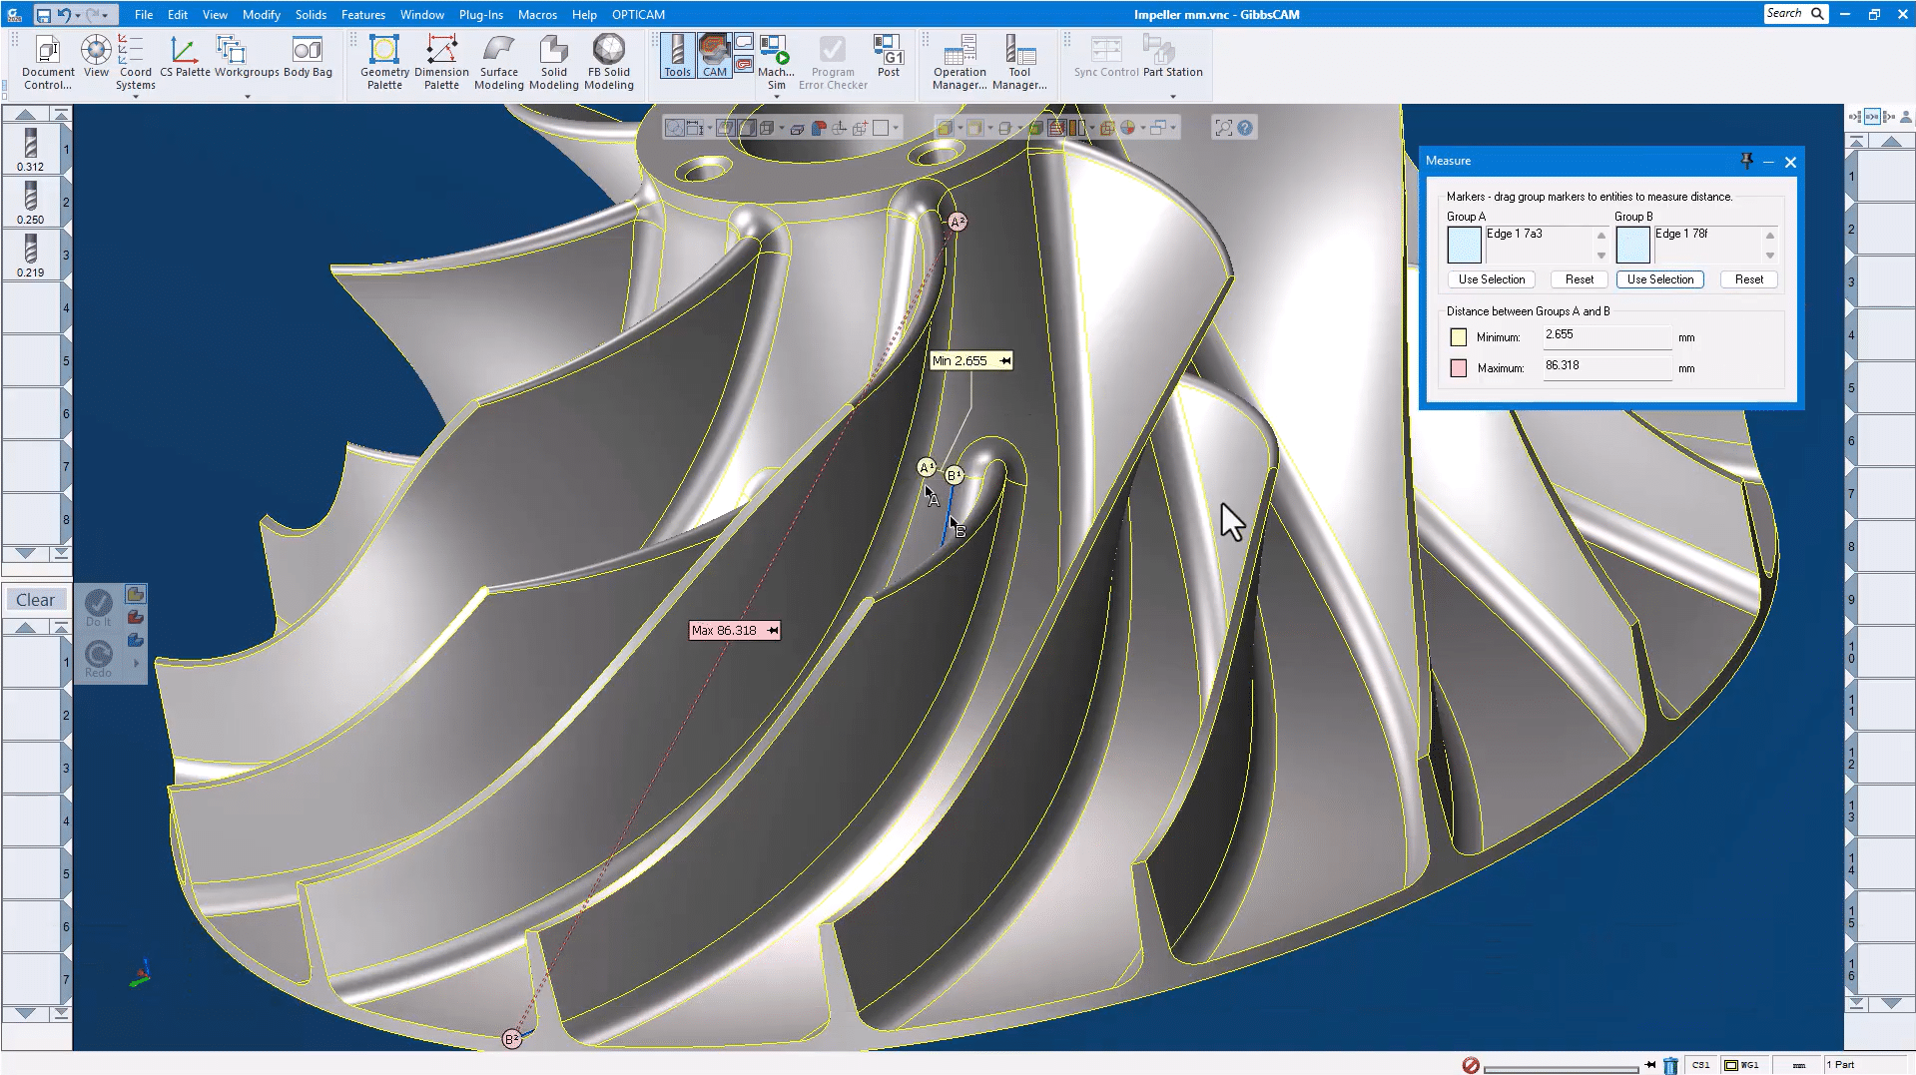Expand the Part Station dropdown arrow
1916x1075 pixels.
tap(1172, 97)
